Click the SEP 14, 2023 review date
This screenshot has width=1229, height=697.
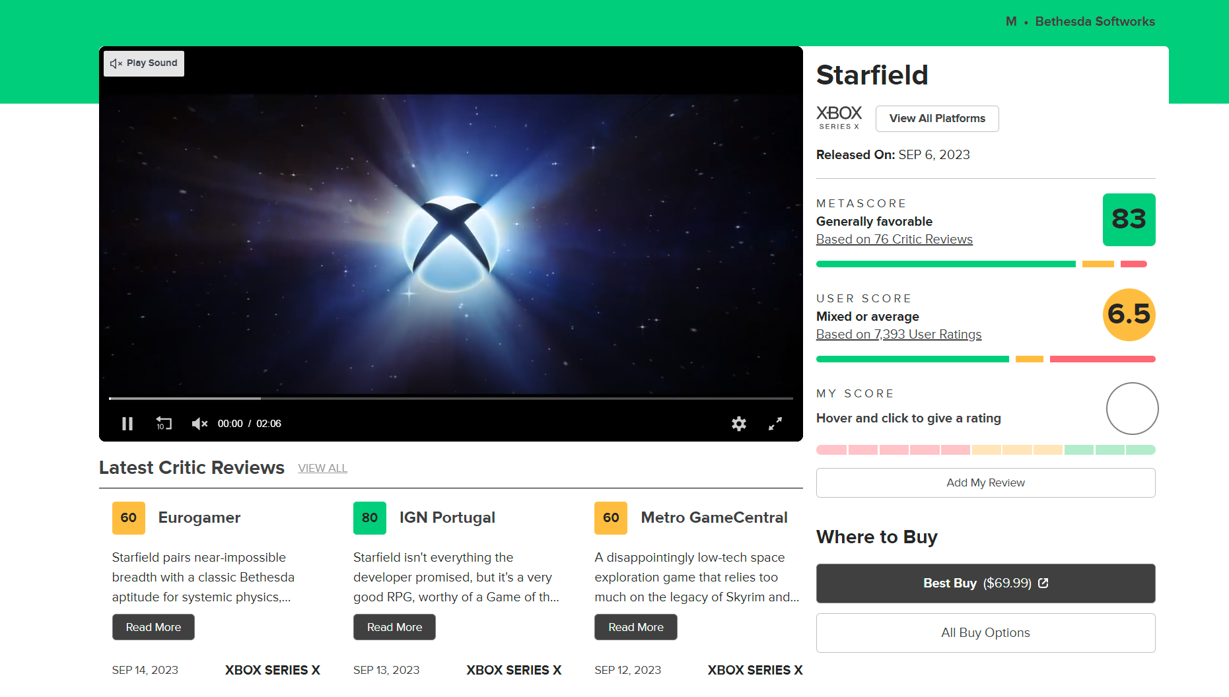[x=145, y=671]
